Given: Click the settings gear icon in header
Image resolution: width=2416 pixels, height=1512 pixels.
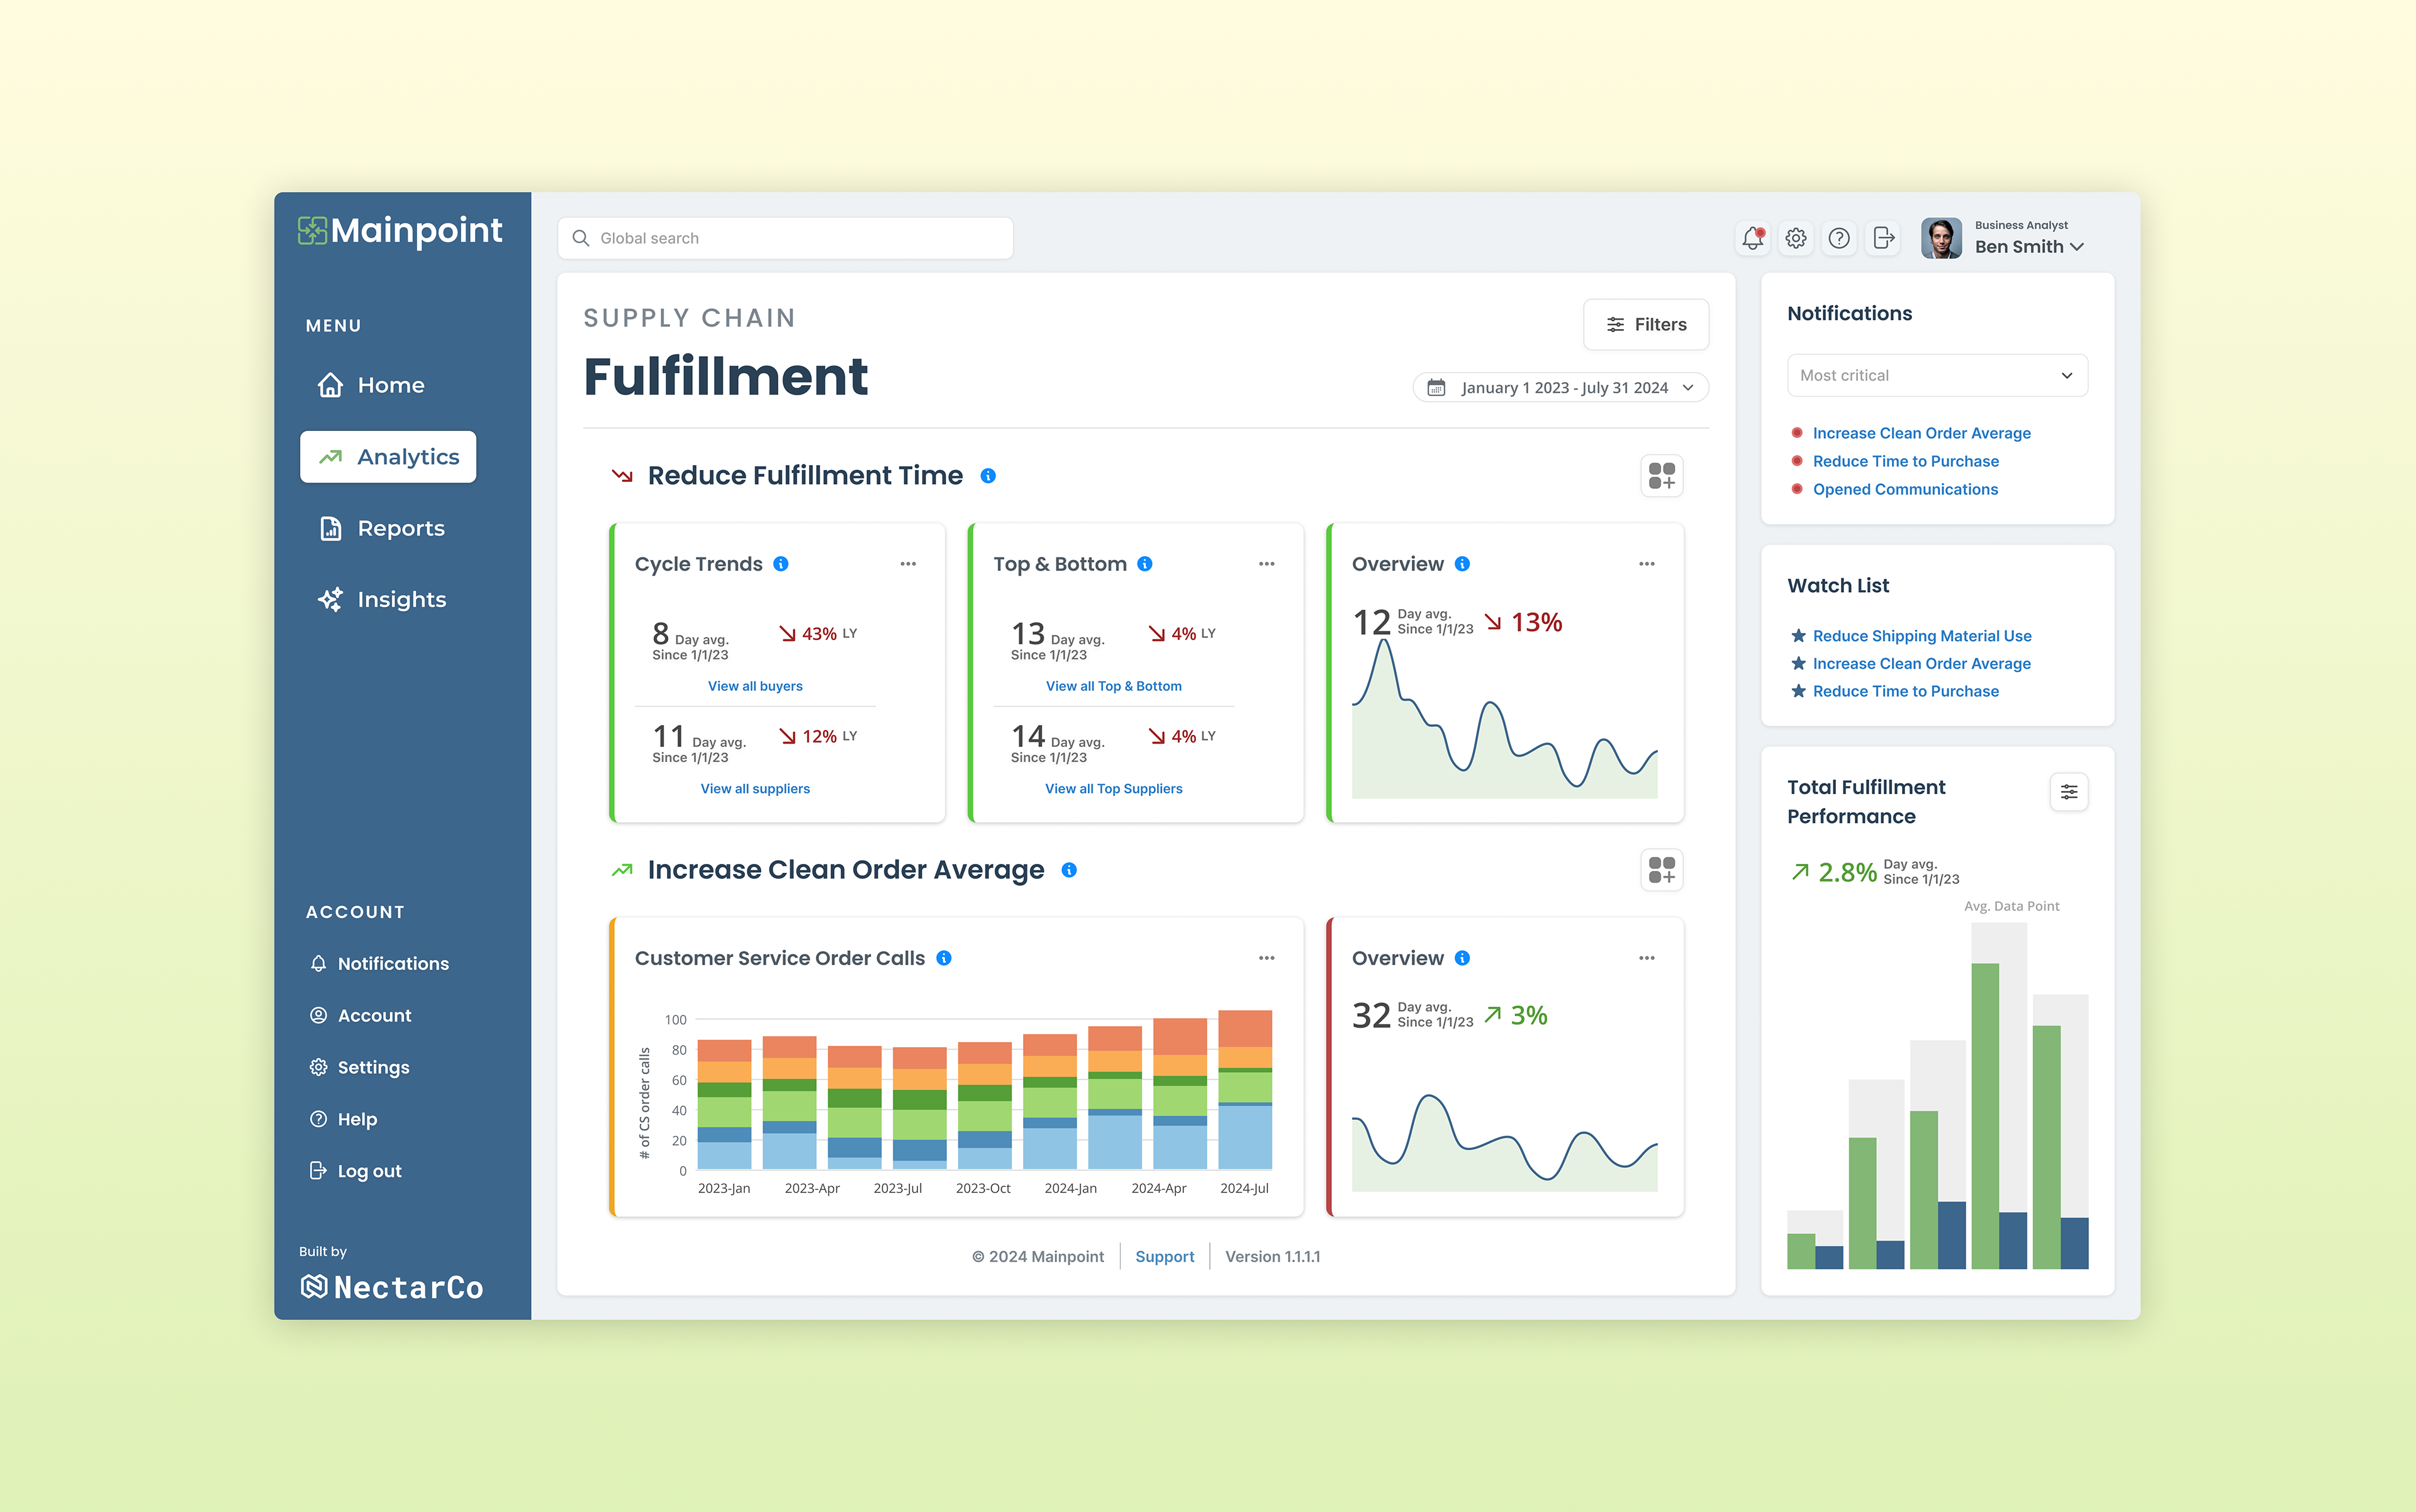Looking at the screenshot, I should coord(1796,238).
